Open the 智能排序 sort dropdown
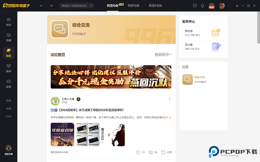 tap(163, 55)
